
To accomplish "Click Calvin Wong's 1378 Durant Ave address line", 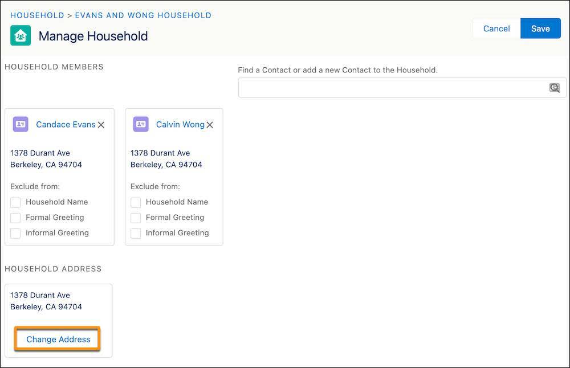I will coord(160,153).
